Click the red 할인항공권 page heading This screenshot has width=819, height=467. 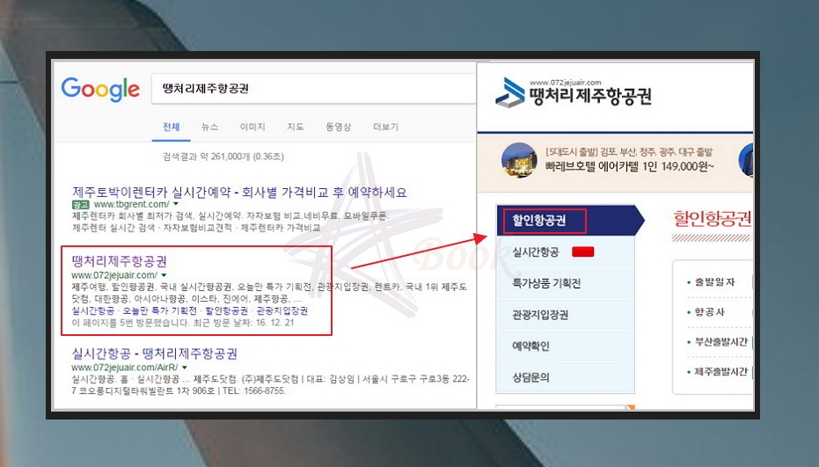tap(713, 218)
